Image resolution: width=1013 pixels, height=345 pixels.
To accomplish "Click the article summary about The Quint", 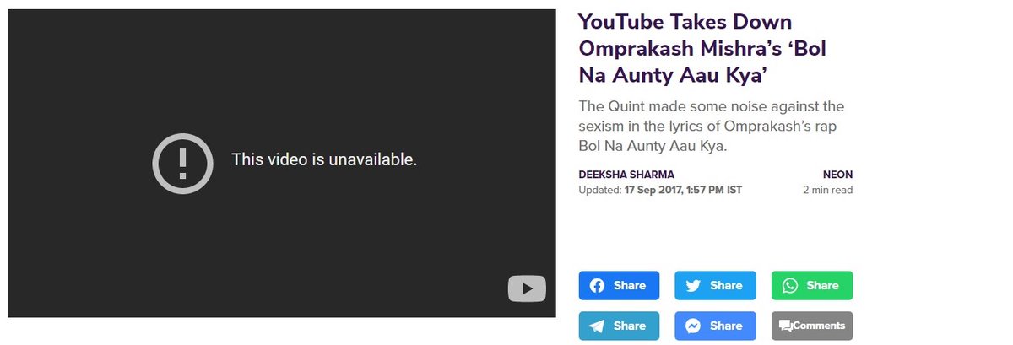I will [712, 126].
